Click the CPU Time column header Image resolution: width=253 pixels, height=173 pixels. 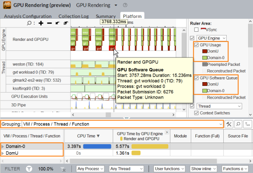pyautogui.click(x=89, y=136)
